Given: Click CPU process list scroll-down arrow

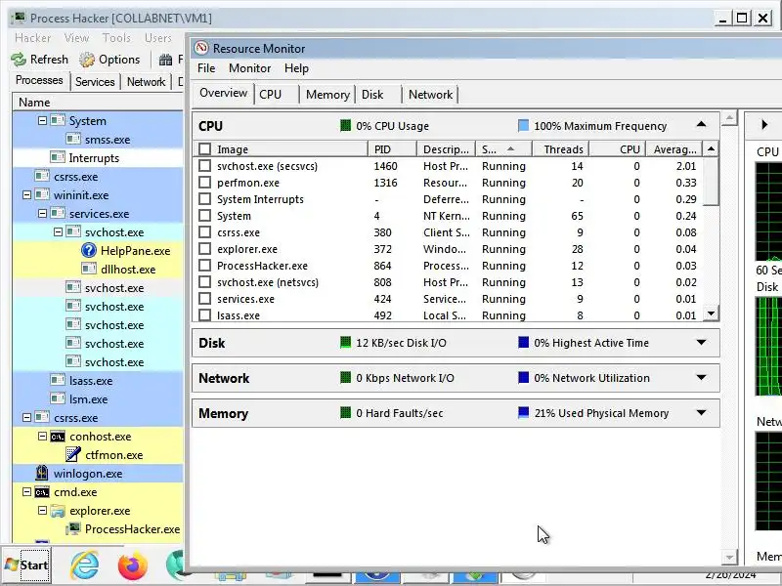Looking at the screenshot, I should (712, 314).
